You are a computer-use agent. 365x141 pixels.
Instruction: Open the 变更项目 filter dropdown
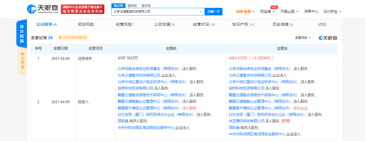click(302, 38)
